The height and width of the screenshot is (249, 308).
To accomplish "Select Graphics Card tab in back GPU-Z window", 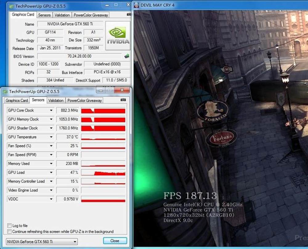I will (23, 14).
